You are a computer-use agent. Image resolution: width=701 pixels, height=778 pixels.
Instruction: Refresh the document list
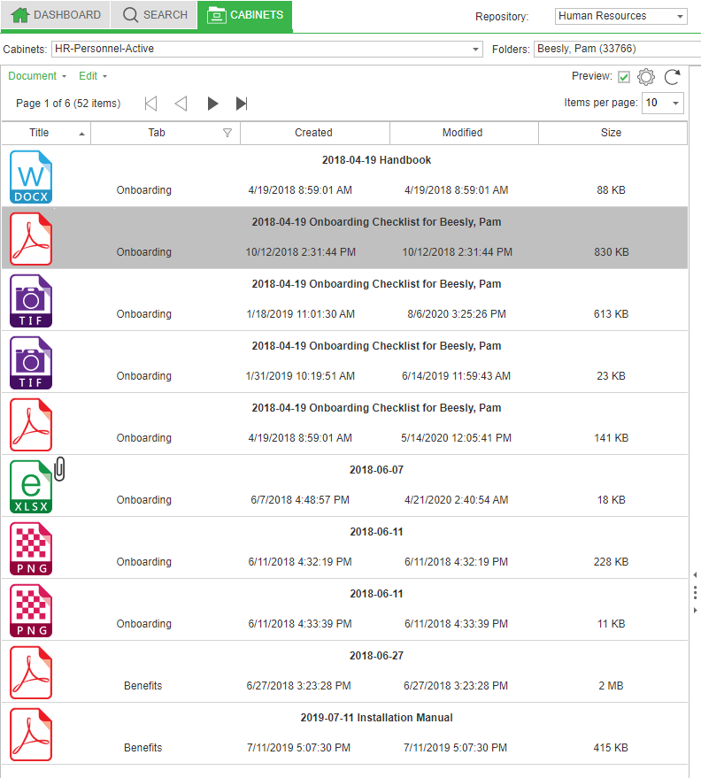673,77
